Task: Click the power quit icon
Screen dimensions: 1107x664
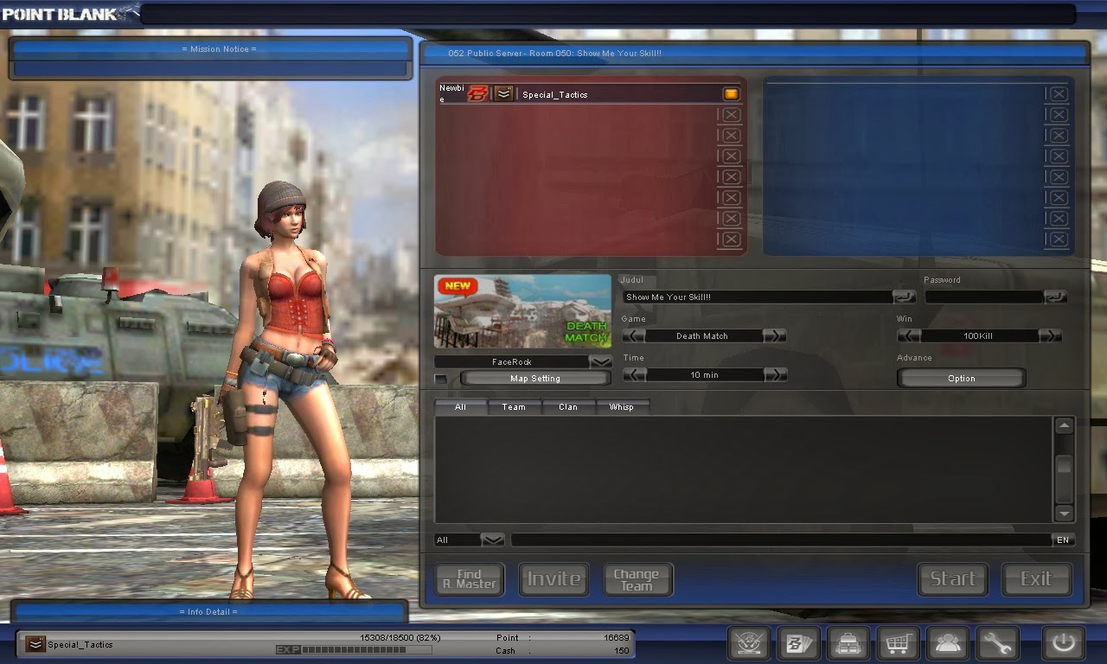Action: point(1063,644)
